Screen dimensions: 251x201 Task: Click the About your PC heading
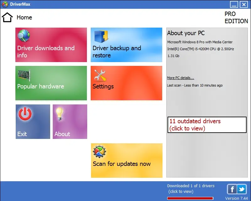(x=186, y=33)
